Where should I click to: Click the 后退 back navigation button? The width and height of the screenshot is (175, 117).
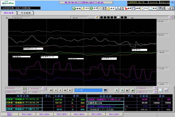(x=94, y=8)
